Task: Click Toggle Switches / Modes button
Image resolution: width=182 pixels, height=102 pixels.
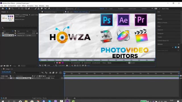Action: coord(39,98)
